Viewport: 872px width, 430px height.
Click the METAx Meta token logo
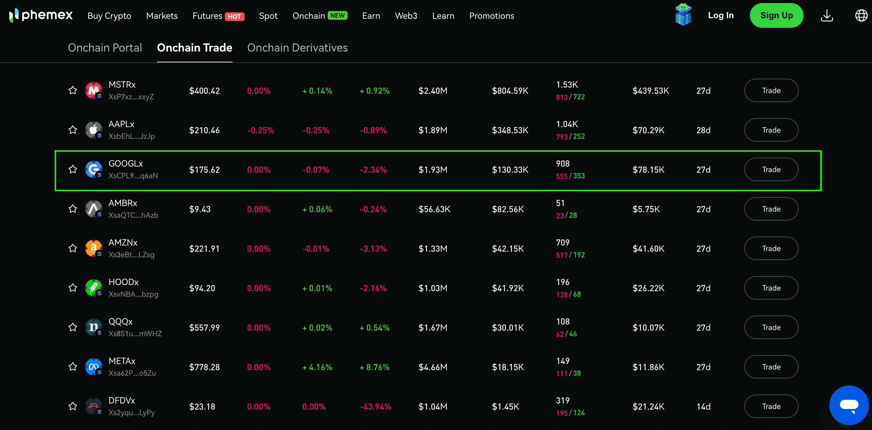[94, 367]
